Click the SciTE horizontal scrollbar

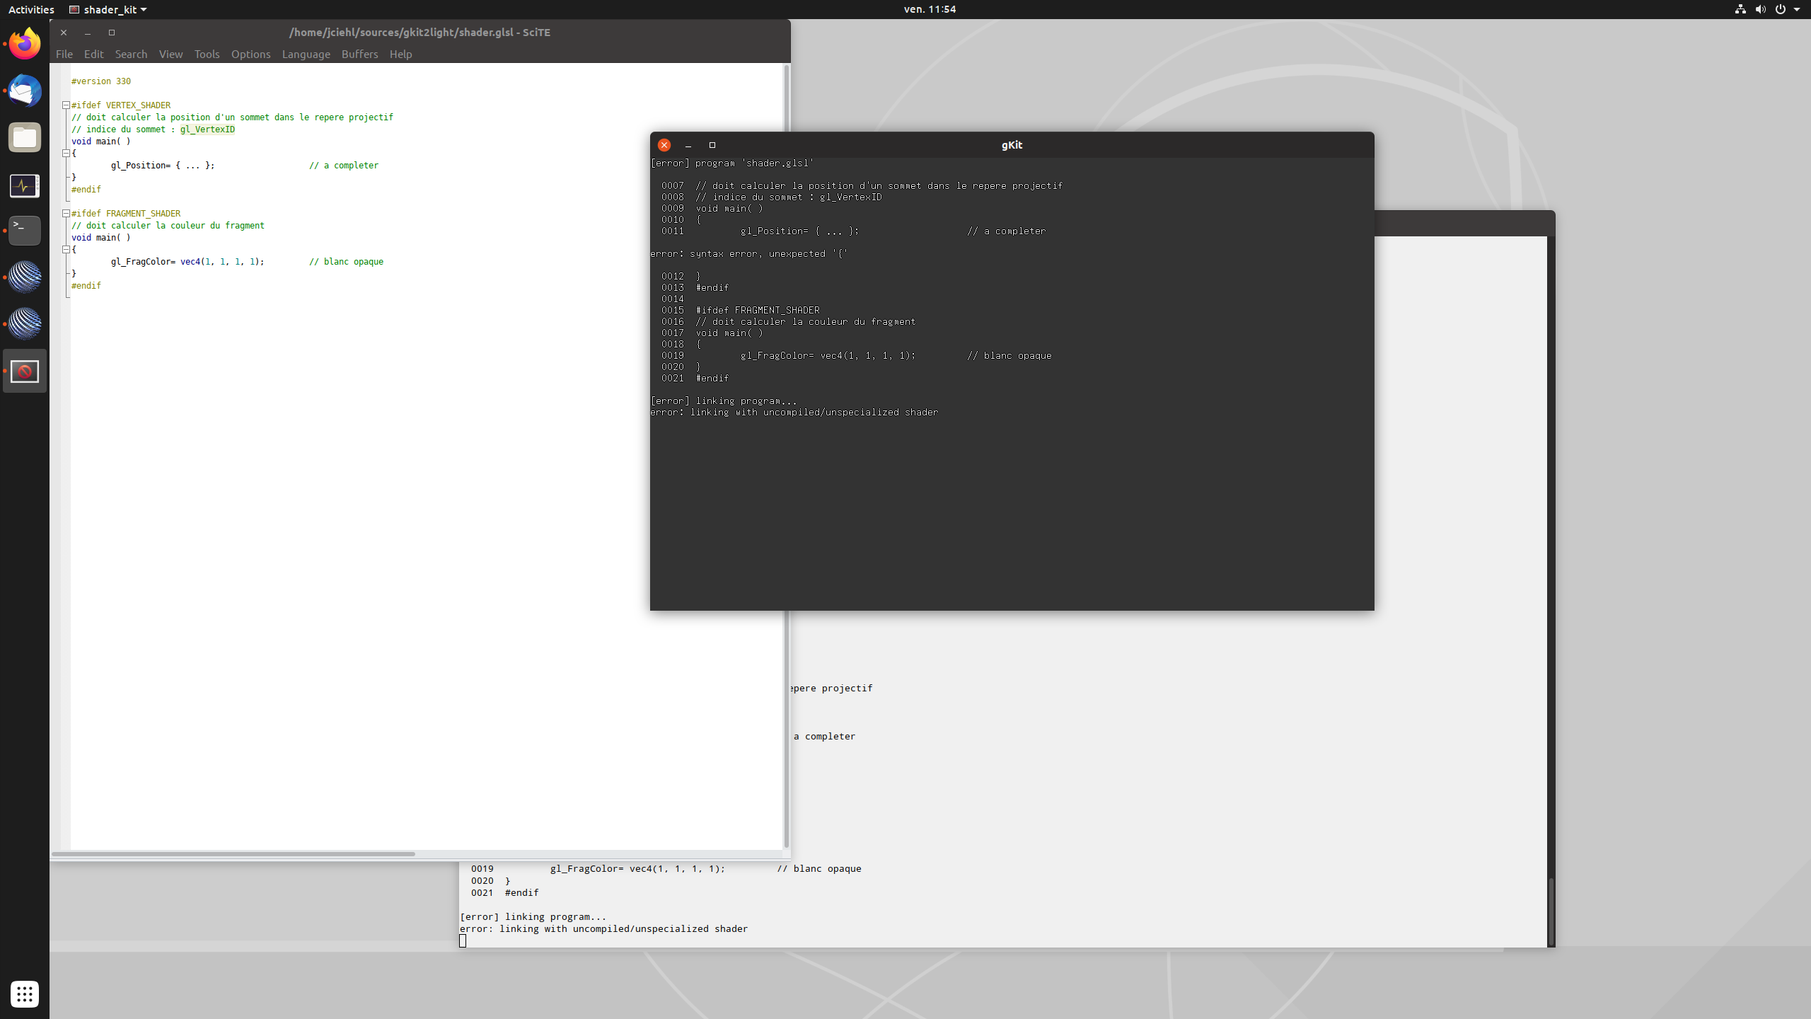click(233, 853)
